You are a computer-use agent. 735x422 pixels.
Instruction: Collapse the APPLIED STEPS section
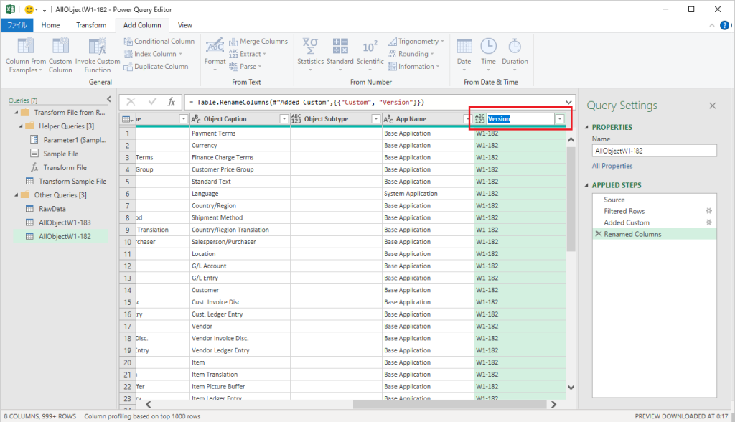pos(587,185)
